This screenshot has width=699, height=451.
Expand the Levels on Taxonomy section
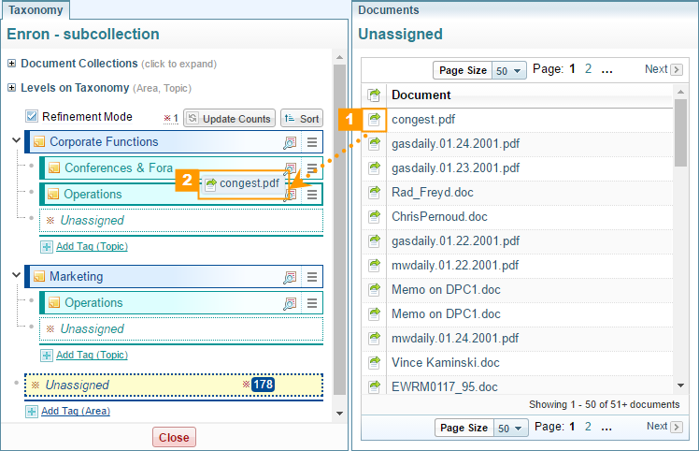point(11,88)
